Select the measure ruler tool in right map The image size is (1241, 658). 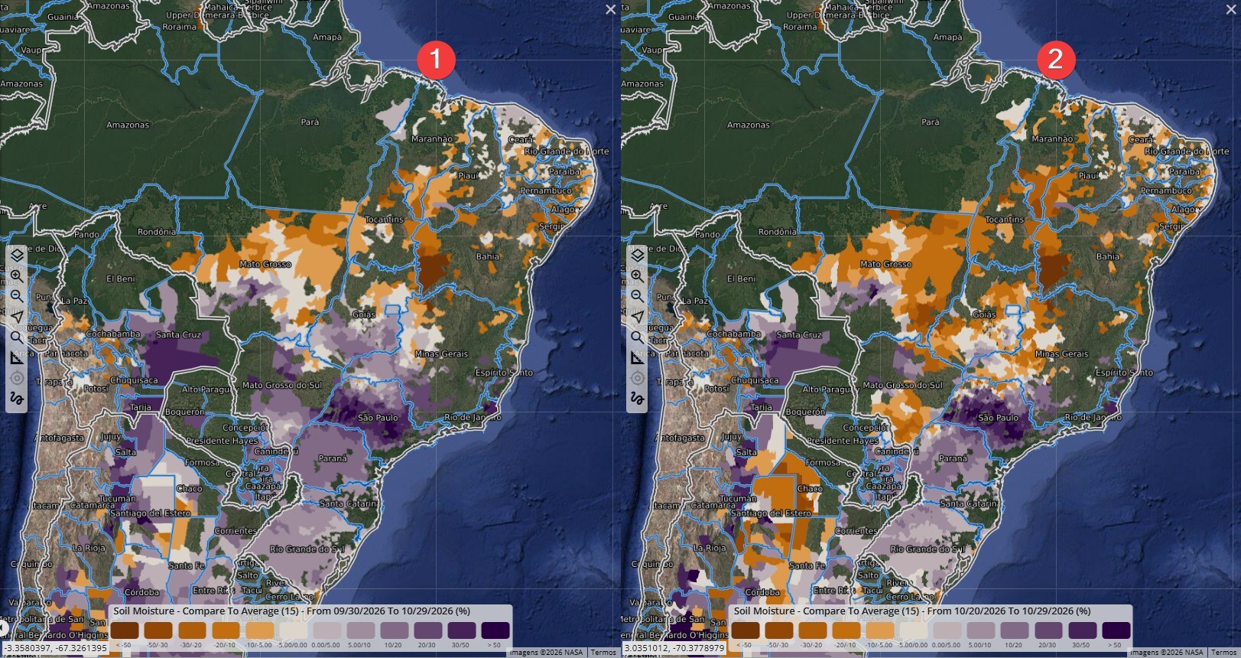pyautogui.click(x=637, y=357)
